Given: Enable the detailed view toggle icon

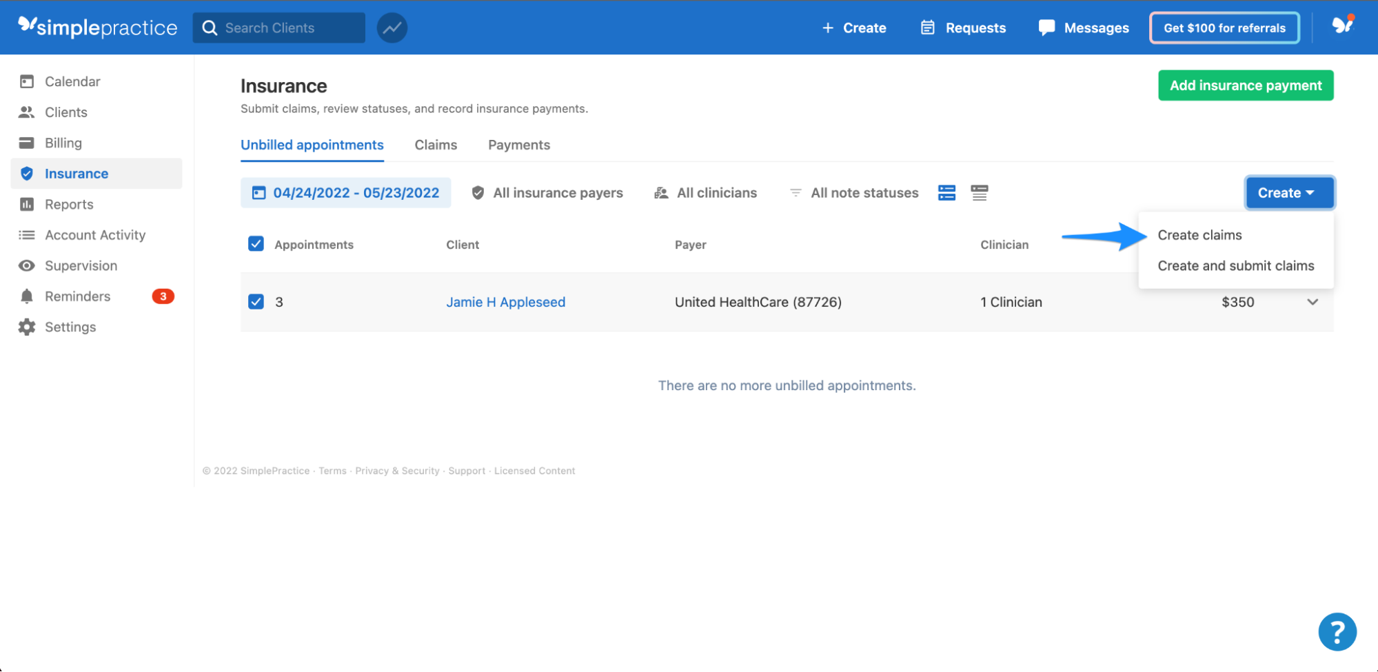Looking at the screenshot, I should point(980,192).
